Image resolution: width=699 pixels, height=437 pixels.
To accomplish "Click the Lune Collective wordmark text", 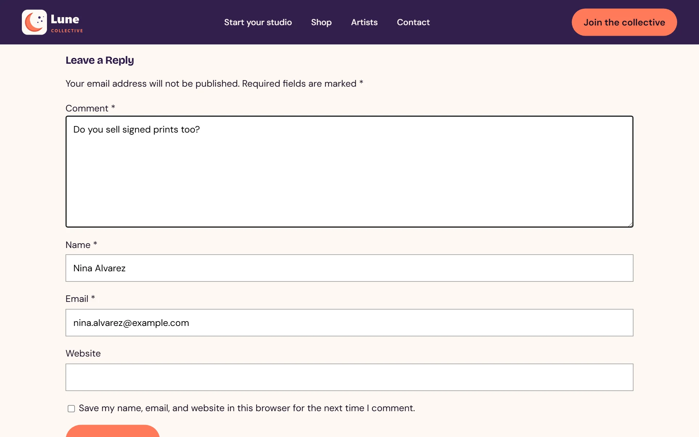I will [67, 23].
